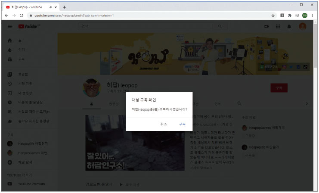Go forward with the browser forward arrow
Screen dimensions: 319x193
coord(14,16)
